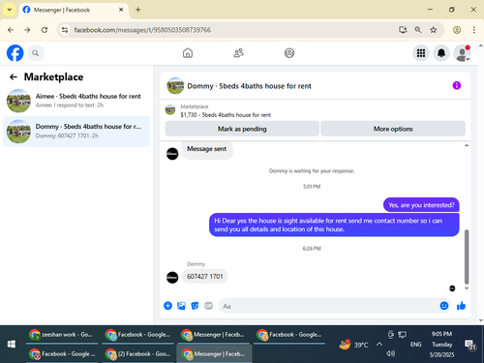This screenshot has height=363, width=484.
Task: Click the '607427 1701' message bubble
Action: pos(205,277)
